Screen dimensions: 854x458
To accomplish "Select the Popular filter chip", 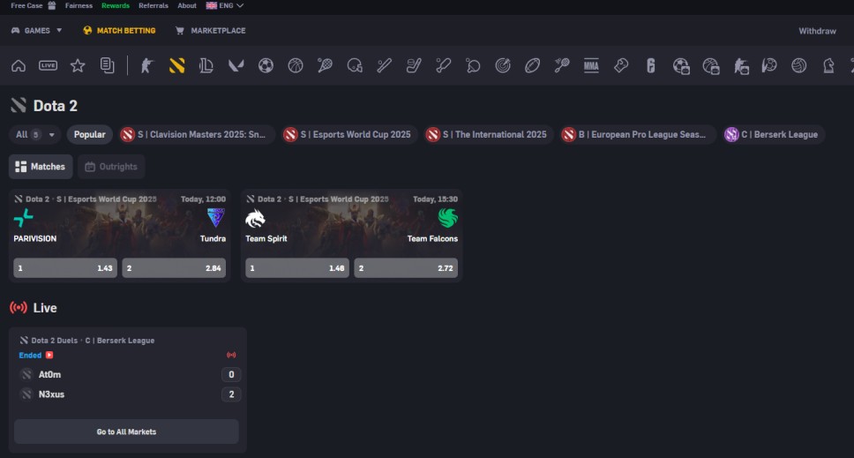I will pyautogui.click(x=90, y=134).
